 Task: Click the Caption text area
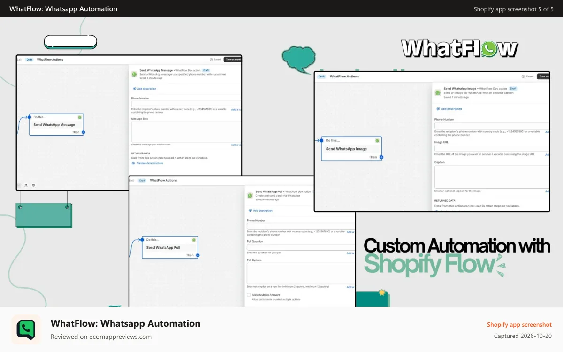pos(492,177)
